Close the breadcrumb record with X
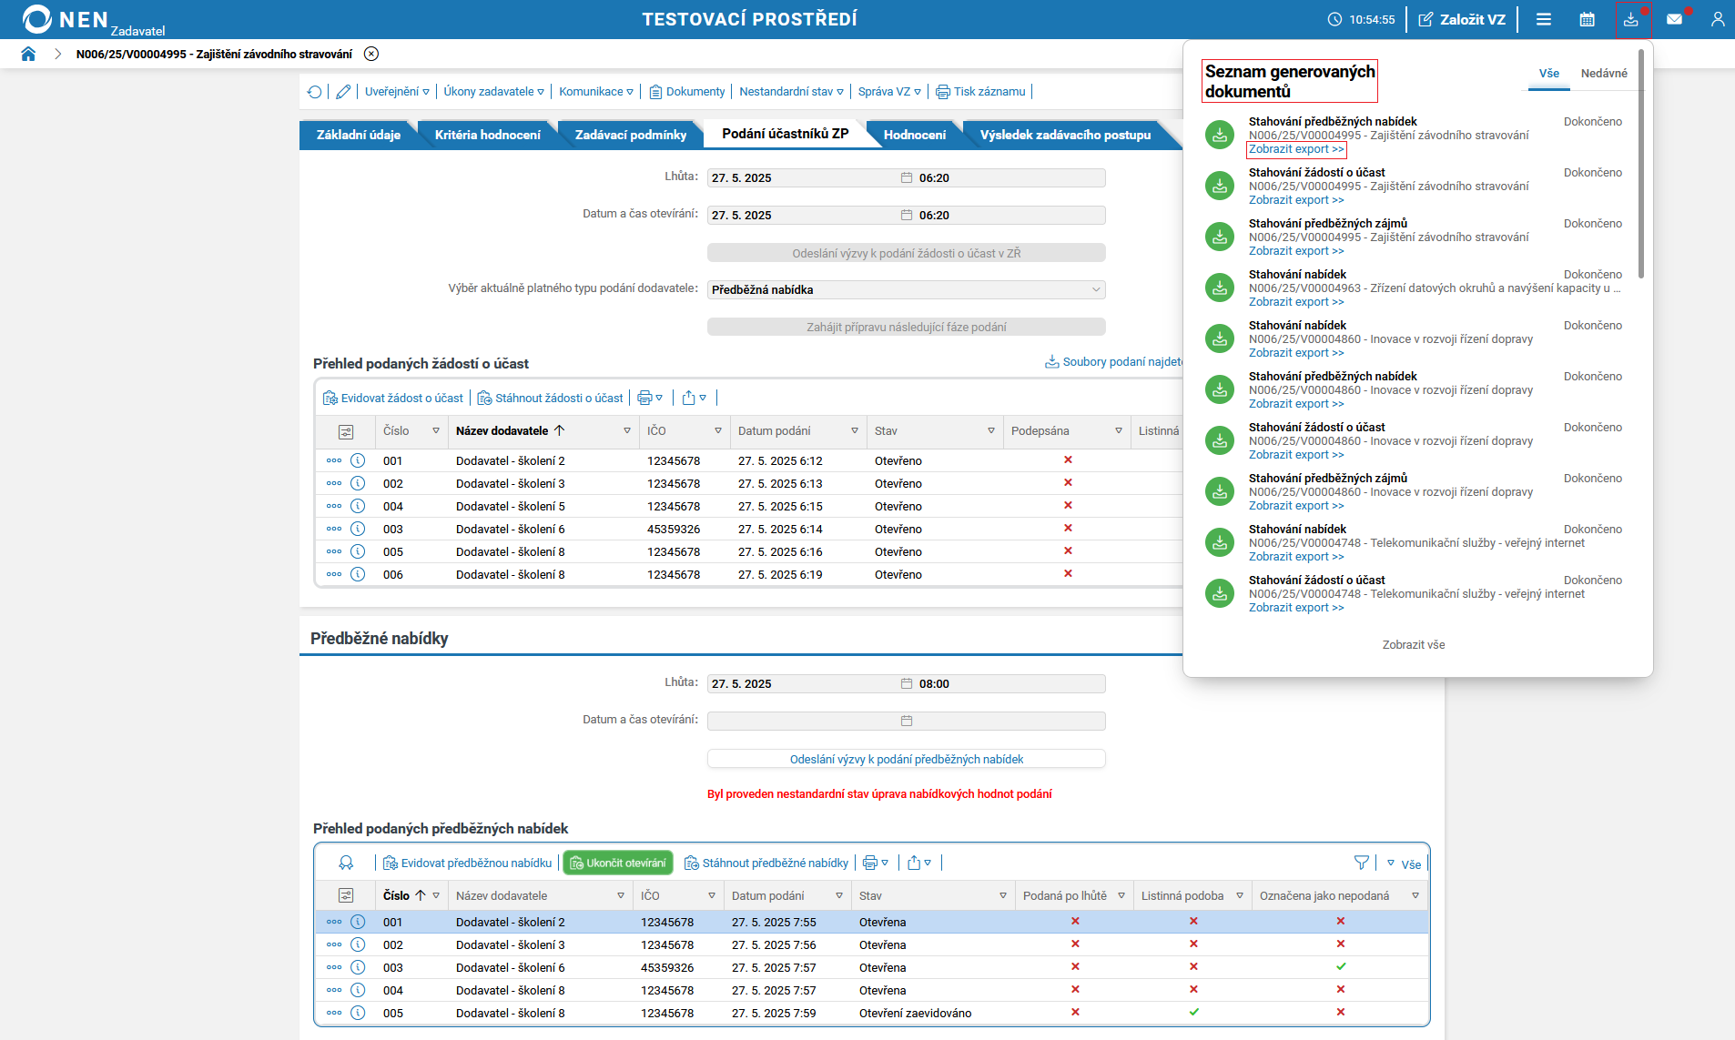1735x1040 pixels. (371, 54)
